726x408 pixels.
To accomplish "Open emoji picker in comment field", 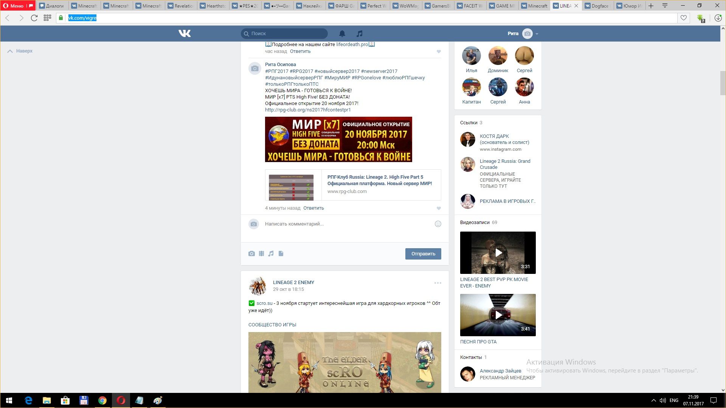I will 438,224.
